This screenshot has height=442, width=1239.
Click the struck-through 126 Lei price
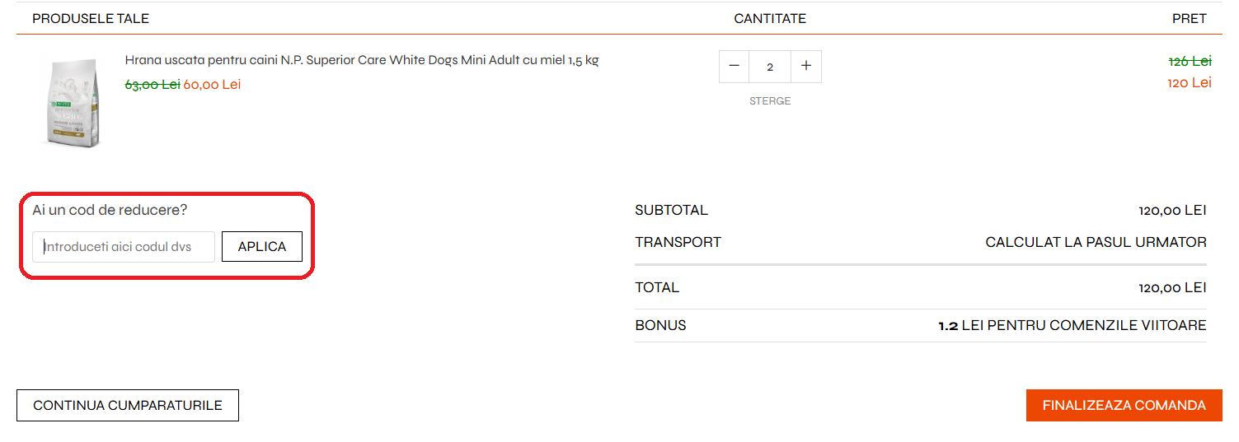coord(1190,61)
